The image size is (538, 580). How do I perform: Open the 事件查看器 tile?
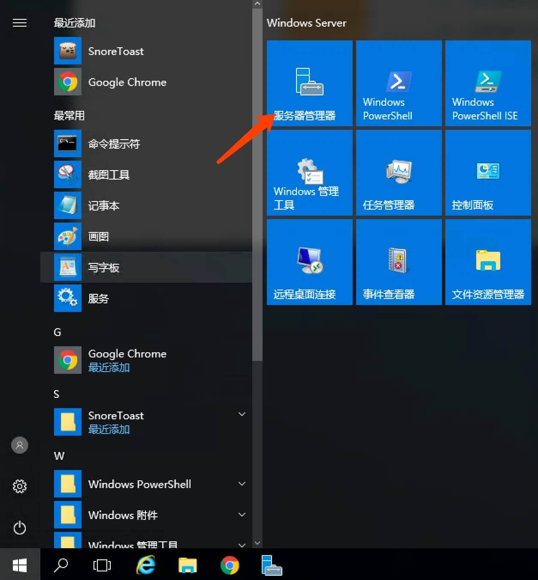pos(399,262)
